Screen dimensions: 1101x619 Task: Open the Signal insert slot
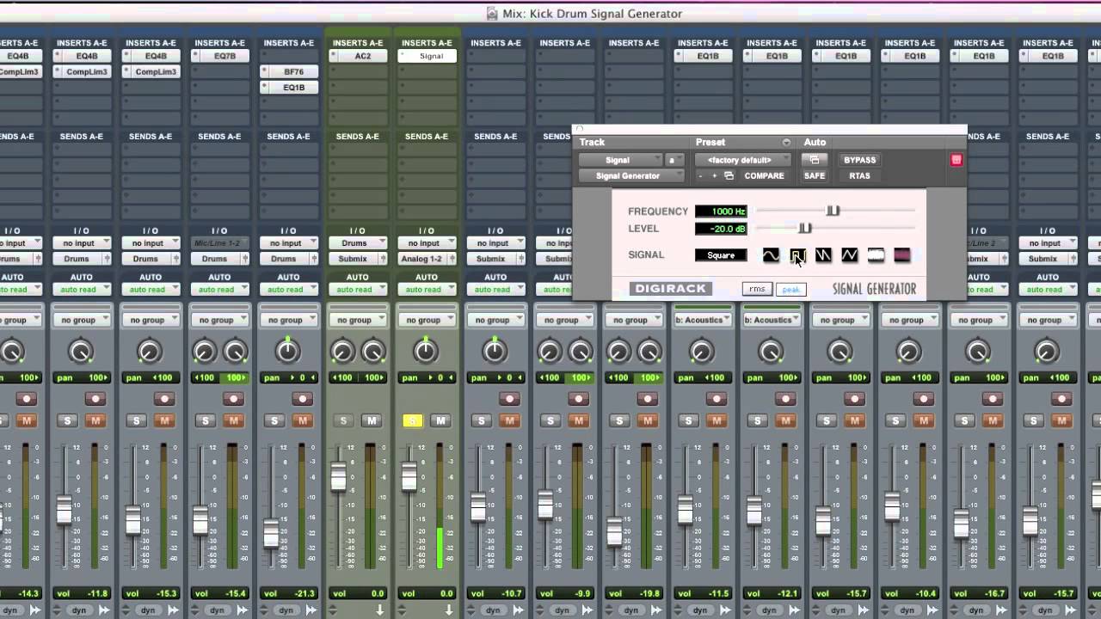(427, 56)
